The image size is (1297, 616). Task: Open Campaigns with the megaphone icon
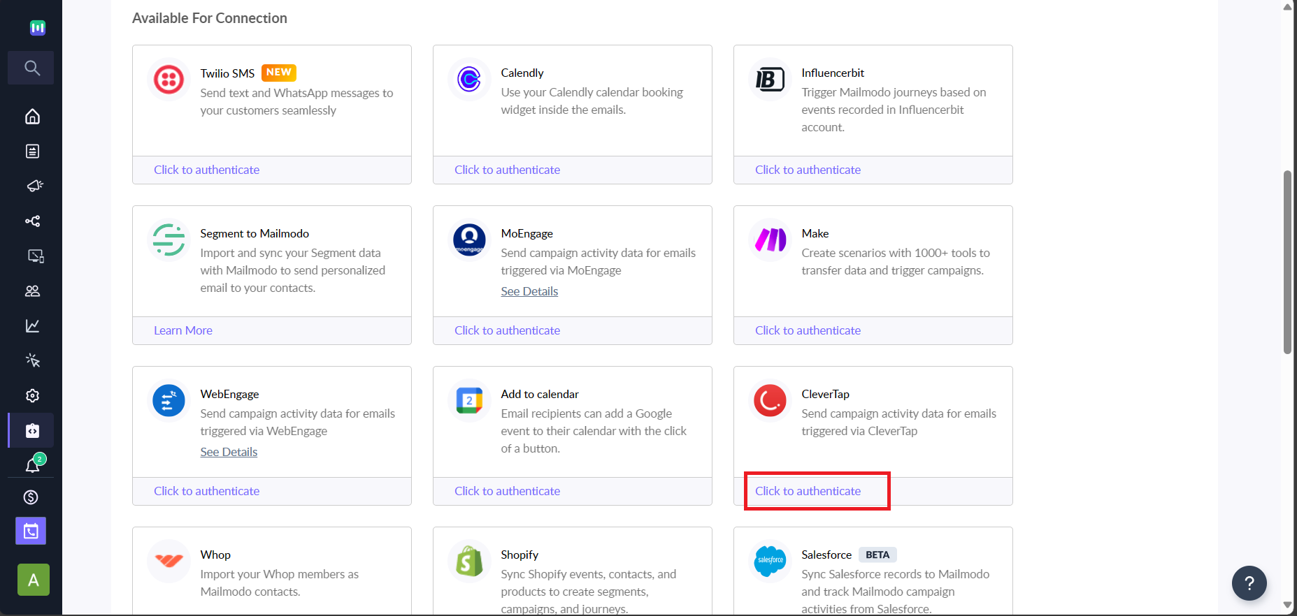coord(34,186)
